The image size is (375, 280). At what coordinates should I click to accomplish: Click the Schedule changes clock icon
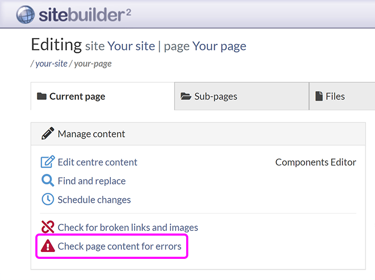[x=47, y=200]
